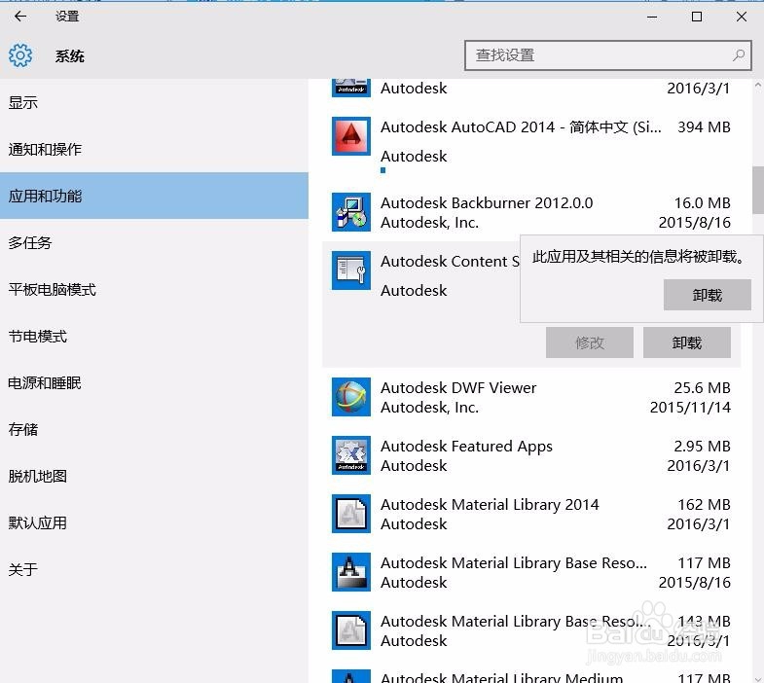Go to 存储 settings
The height and width of the screenshot is (683, 764).
tap(154, 430)
